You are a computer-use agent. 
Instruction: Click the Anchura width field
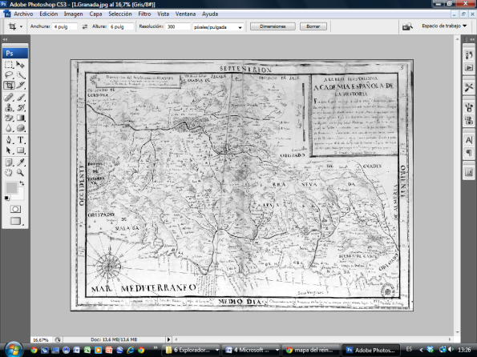pos(64,26)
